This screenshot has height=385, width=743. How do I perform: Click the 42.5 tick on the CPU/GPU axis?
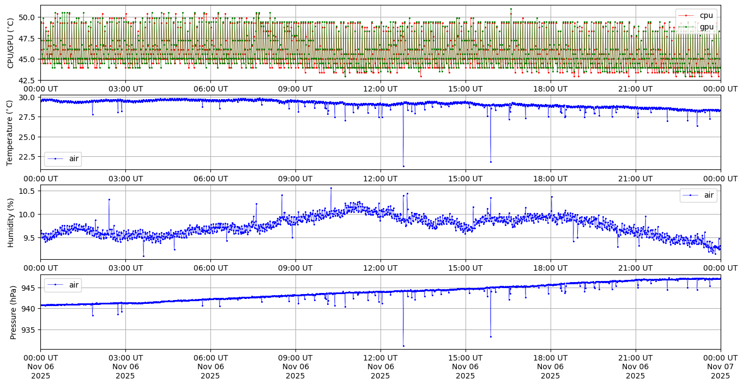click(26, 81)
